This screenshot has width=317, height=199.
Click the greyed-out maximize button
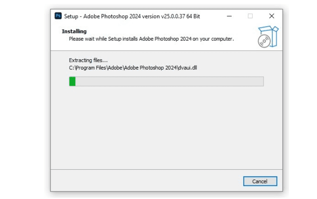(x=250, y=16)
